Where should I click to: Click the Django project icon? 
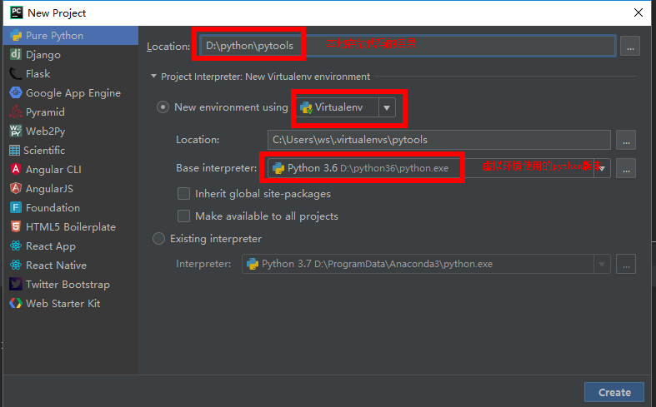pos(16,54)
